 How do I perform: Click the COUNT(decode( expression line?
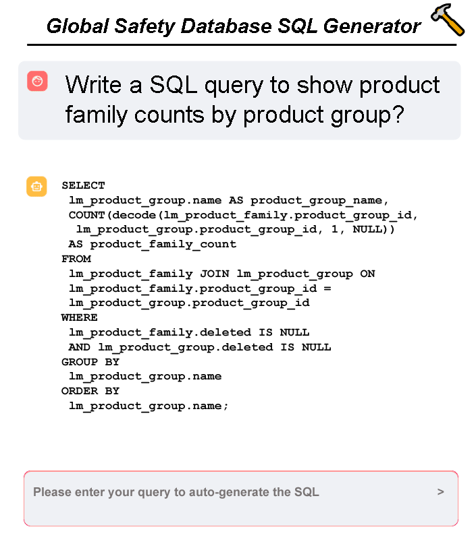[x=244, y=215]
